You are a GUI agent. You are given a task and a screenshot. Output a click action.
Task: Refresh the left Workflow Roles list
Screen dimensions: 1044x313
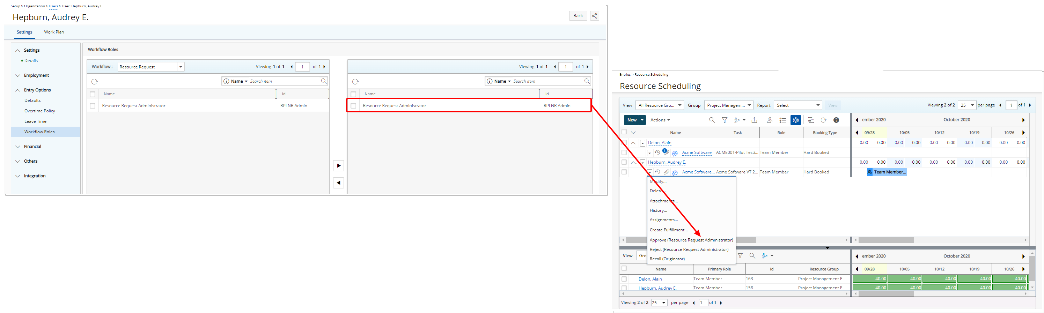(94, 81)
